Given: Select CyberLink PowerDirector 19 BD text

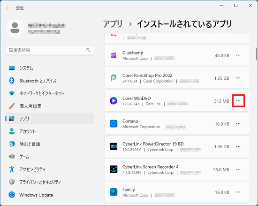Looking at the screenshot, I should tap(153, 144).
